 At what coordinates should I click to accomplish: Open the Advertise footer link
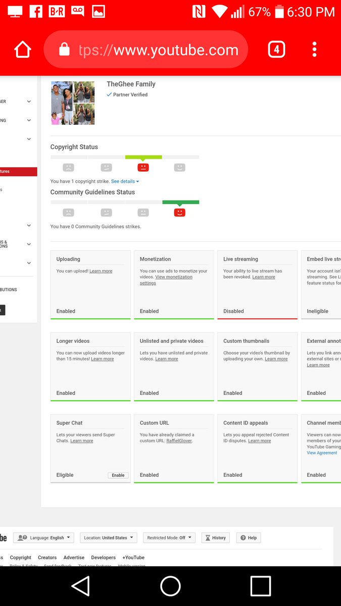[74, 558]
